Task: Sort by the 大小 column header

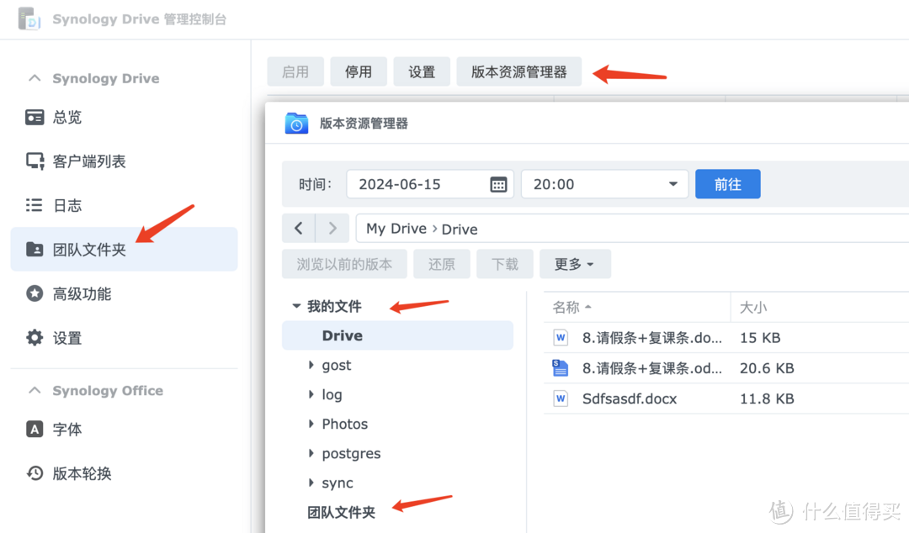Action: 753,307
